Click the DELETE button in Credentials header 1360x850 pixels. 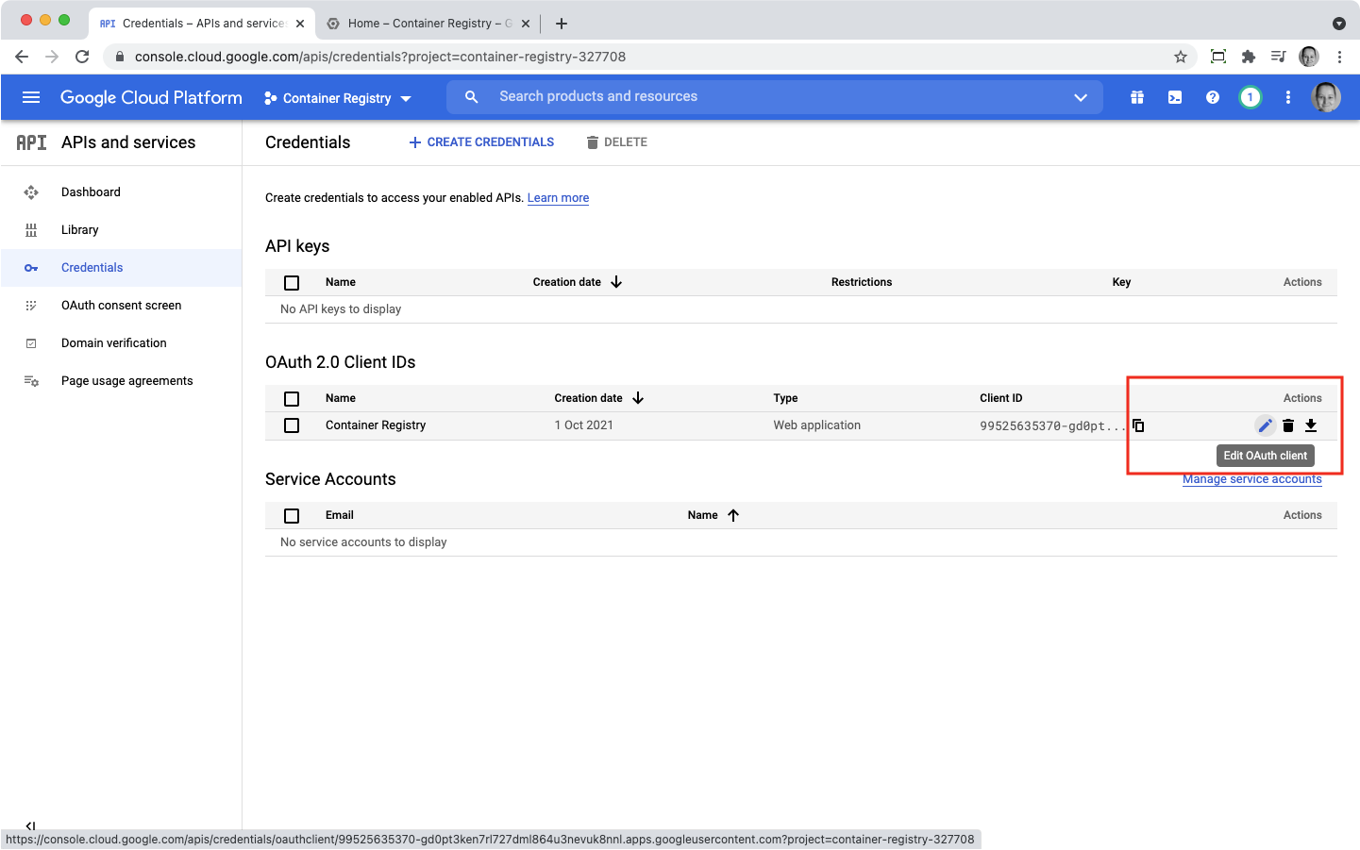[616, 142]
